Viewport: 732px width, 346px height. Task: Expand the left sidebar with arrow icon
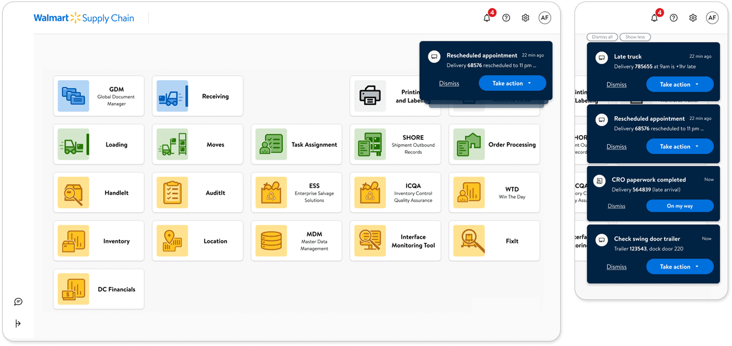[x=18, y=324]
